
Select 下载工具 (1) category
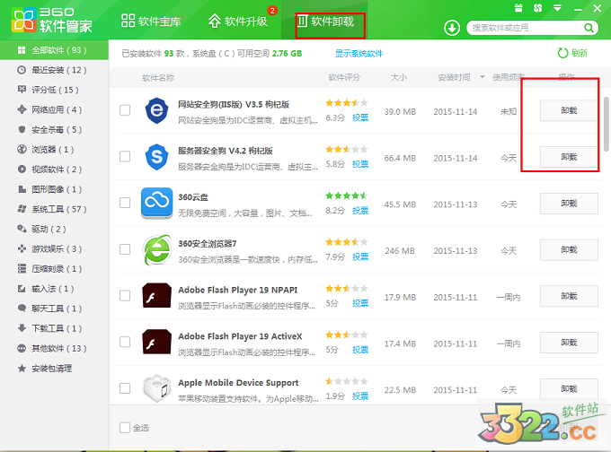[x=54, y=328]
